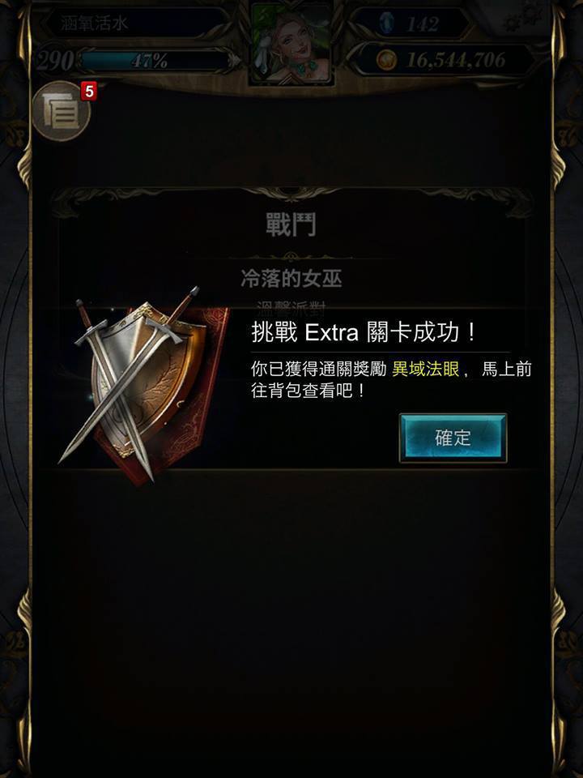This screenshot has height=778, width=583.
Task: Tap the player name 涵氧活水
Action: (x=94, y=24)
